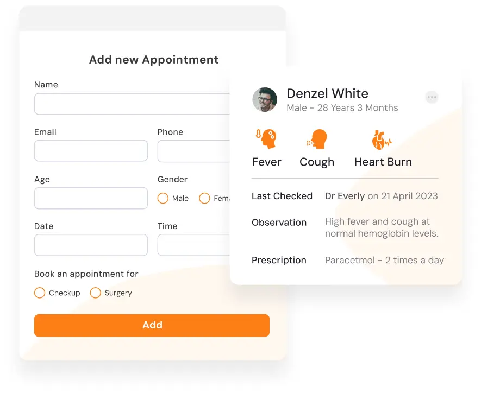The image size is (481, 393).
Task: Open the Time input field
Action: [194, 245]
